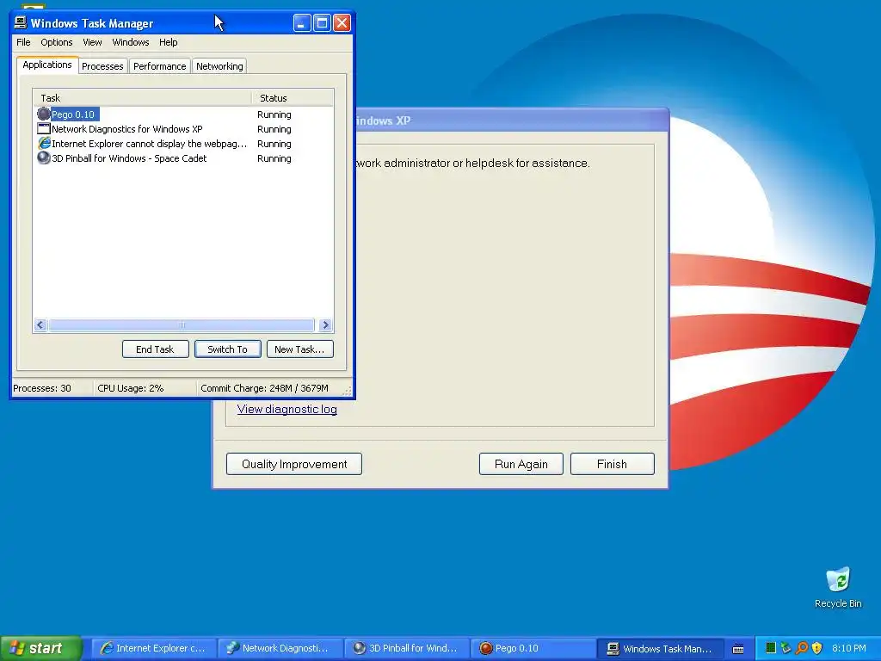The image size is (881, 661).
Task: Click the Network Diagnostics task icon in list
Action: click(43, 129)
